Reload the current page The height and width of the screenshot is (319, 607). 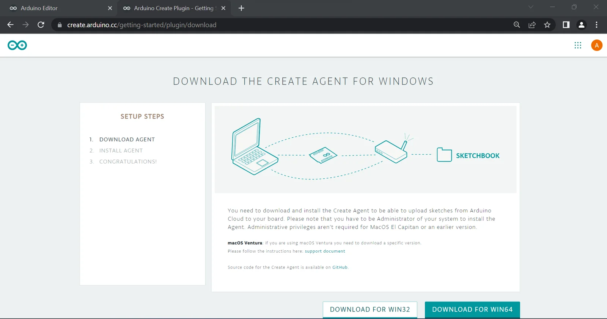[41, 25]
